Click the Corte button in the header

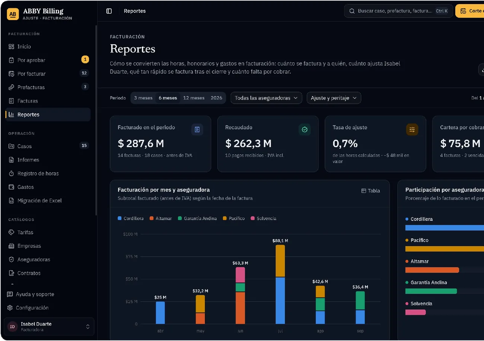pyautogui.click(x=470, y=11)
